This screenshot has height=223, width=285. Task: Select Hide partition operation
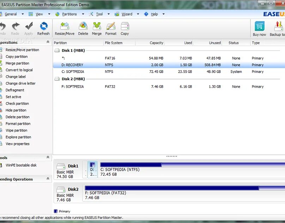coord(16,110)
